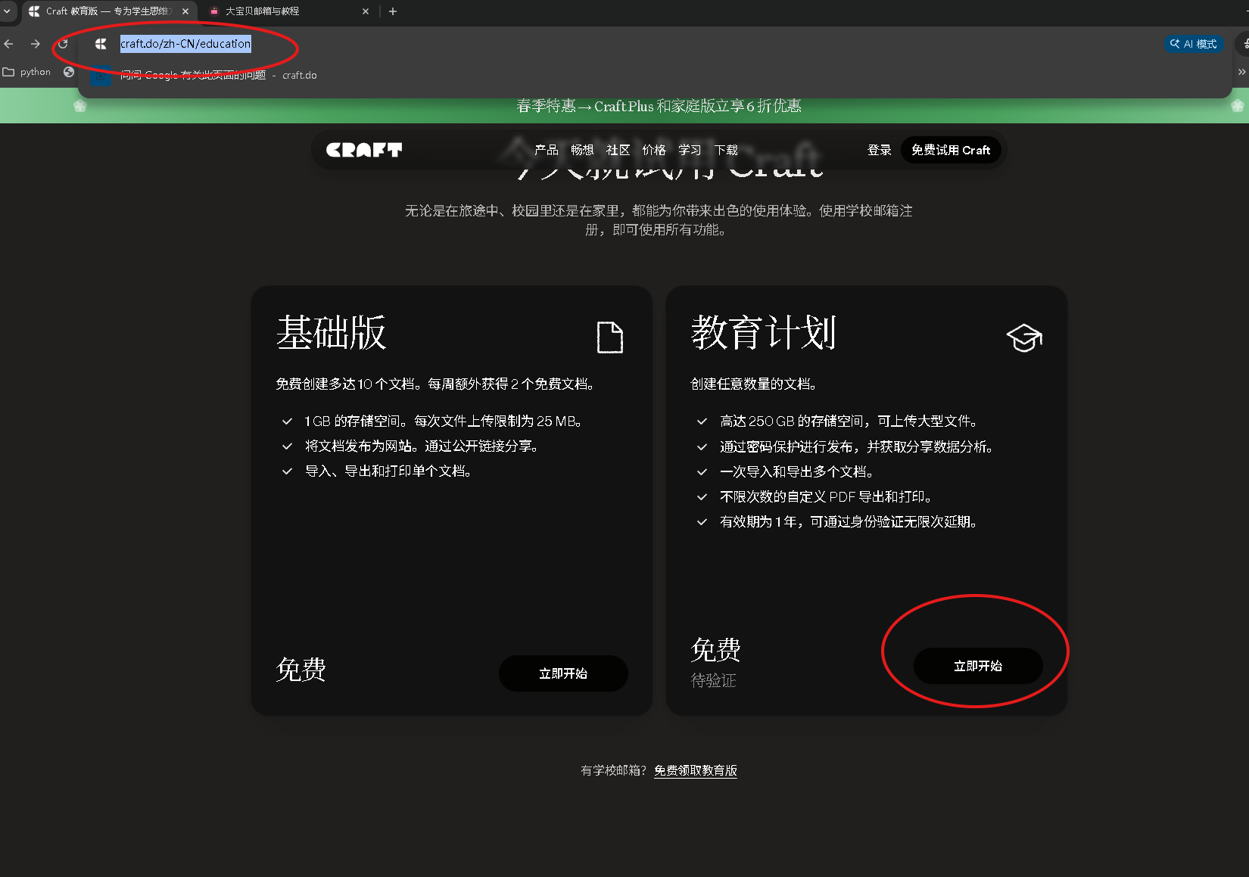The height and width of the screenshot is (877, 1249).
Task: Click the 登录 login link
Action: 880,150
